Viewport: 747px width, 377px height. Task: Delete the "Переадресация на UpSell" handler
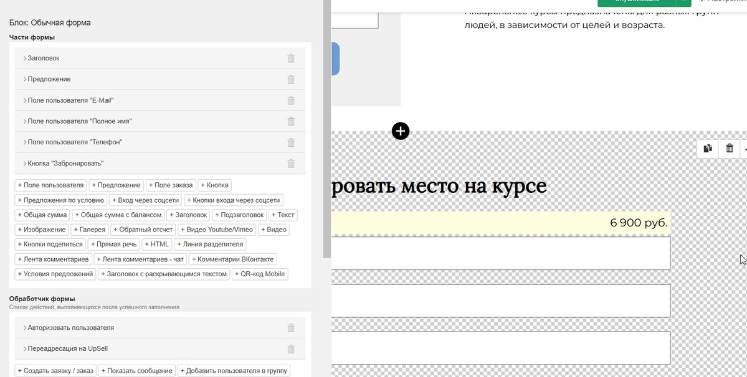pos(291,349)
